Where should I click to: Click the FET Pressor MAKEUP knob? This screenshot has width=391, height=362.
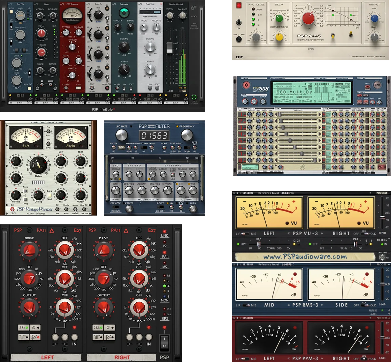click(72, 75)
